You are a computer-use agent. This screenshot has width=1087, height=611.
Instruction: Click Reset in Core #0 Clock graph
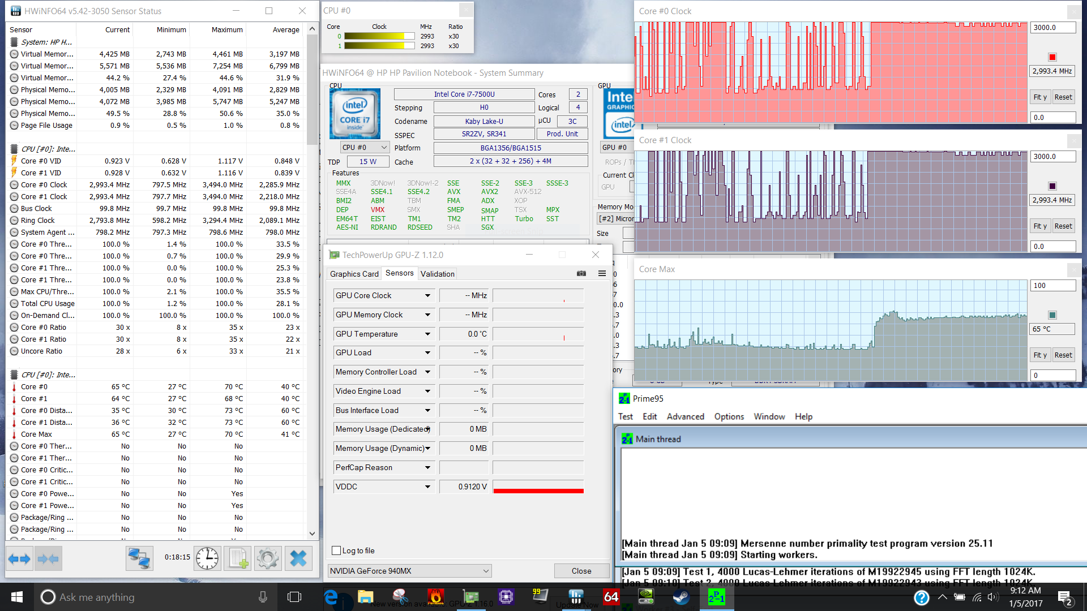tap(1063, 97)
